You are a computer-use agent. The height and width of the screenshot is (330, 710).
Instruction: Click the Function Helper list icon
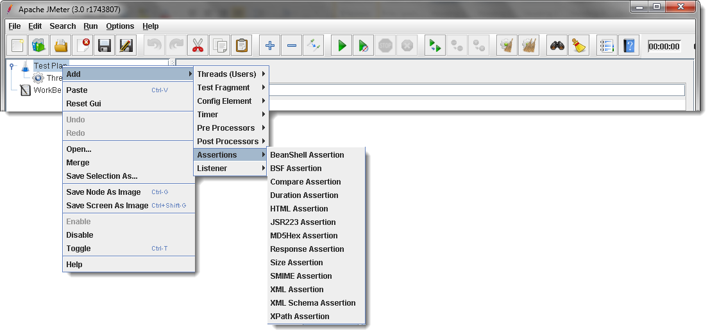(x=607, y=45)
